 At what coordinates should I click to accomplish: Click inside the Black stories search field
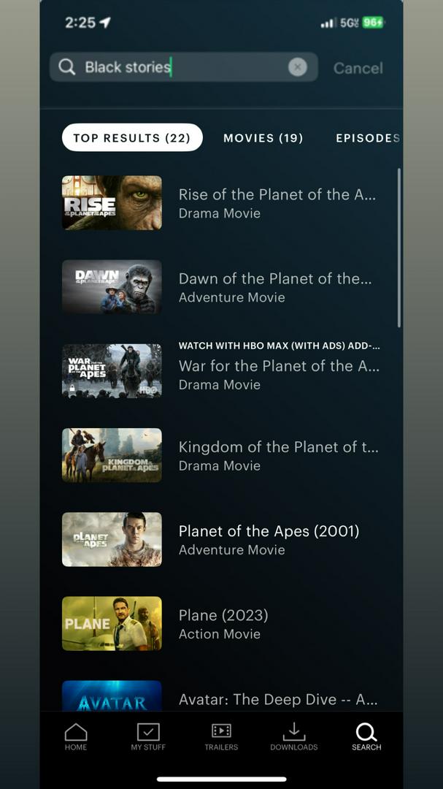pos(183,67)
